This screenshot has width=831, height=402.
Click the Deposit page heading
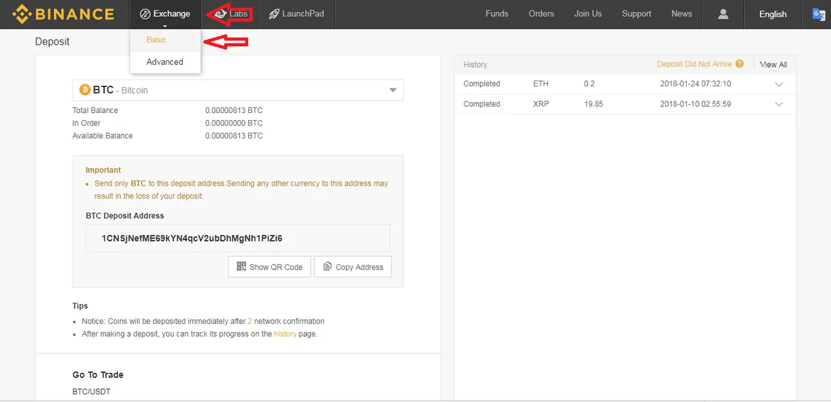(52, 42)
